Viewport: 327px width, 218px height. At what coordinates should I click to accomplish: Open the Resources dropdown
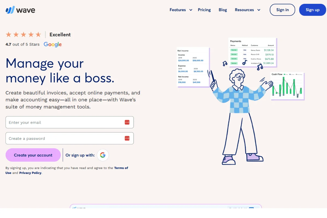pos(245,10)
